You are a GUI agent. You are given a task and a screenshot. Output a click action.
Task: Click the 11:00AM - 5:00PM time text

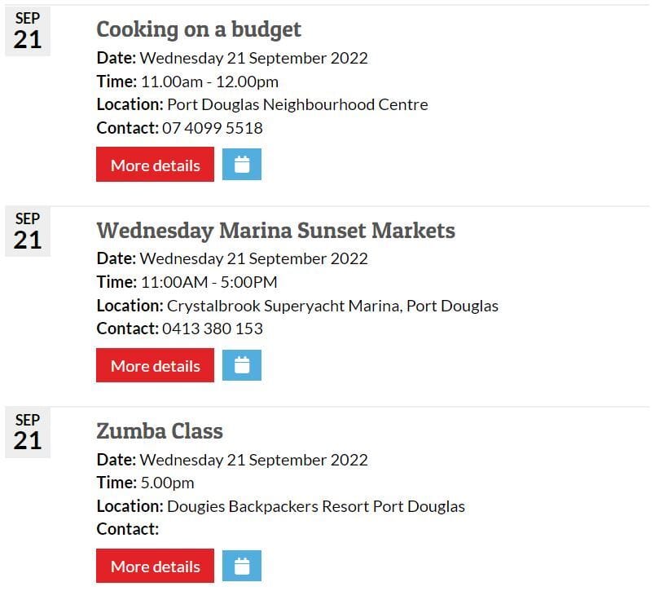pyautogui.click(x=209, y=282)
